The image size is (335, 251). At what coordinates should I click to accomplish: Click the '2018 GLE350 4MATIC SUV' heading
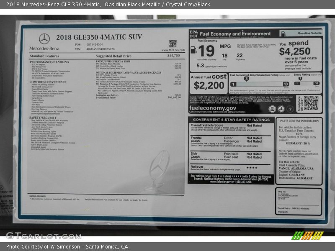(x=99, y=37)
